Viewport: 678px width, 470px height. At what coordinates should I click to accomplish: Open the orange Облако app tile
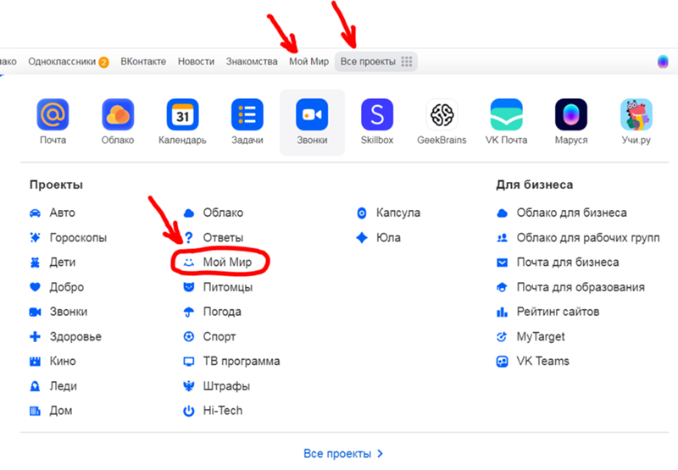[x=118, y=114]
